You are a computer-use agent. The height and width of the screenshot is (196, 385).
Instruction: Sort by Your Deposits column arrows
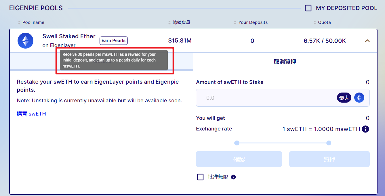point(235,22)
